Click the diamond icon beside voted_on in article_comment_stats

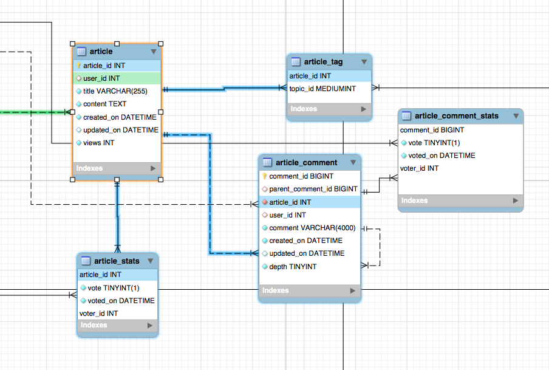point(404,156)
